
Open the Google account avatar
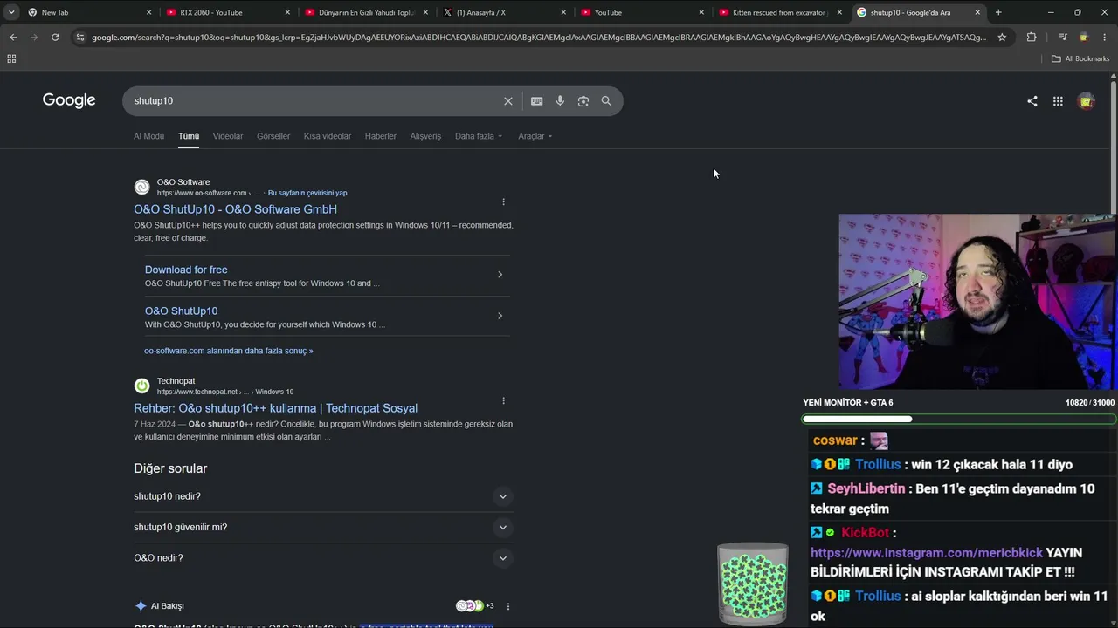pos(1086,101)
